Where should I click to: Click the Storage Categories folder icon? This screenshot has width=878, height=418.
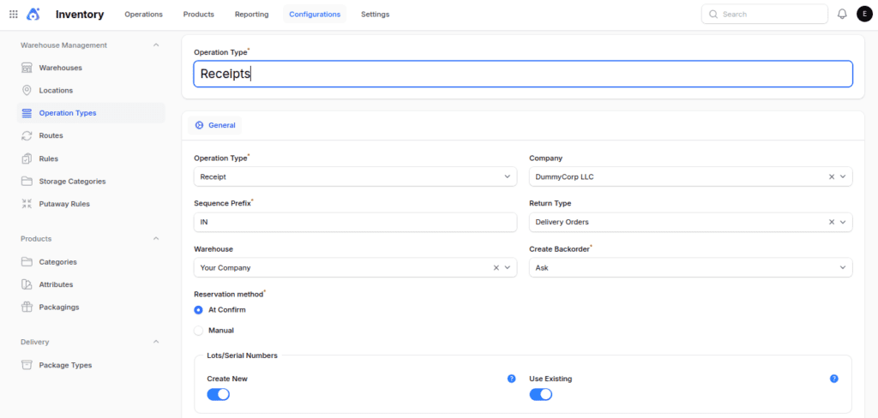pyautogui.click(x=27, y=182)
